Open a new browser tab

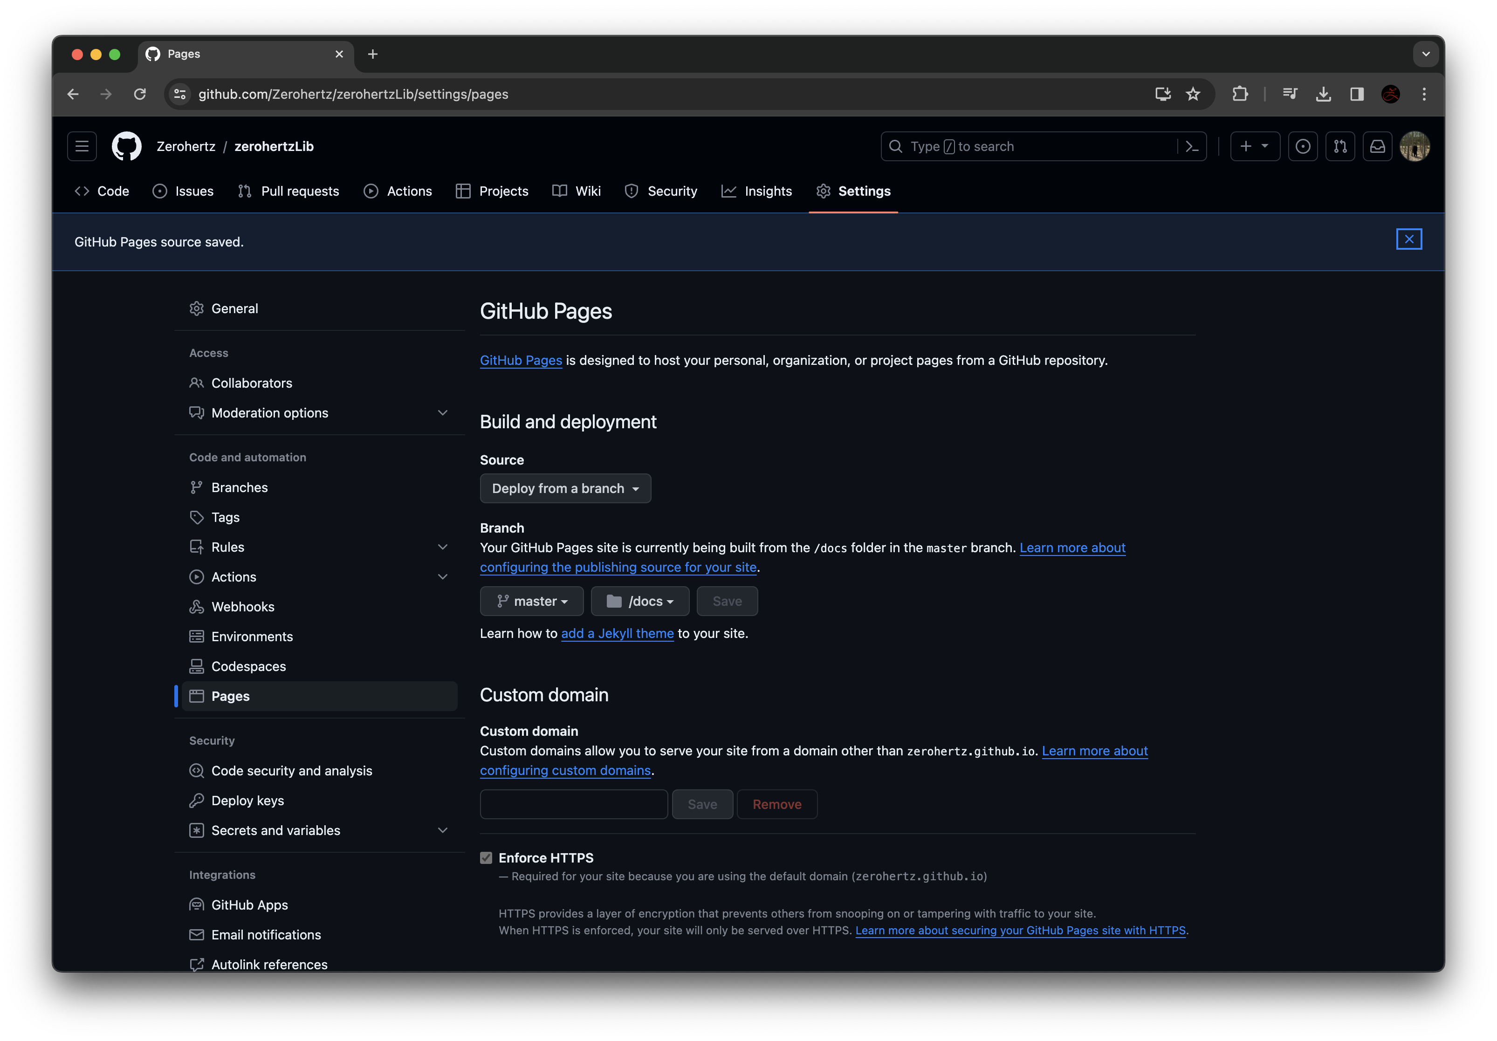(372, 54)
